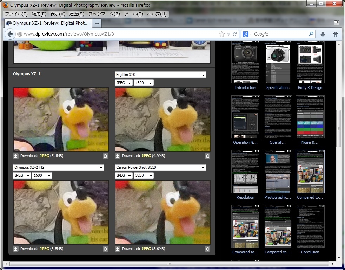Image resolution: width=345 pixels, height=270 pixels.
Task: Click the bookmark star icon in URL bar
Action: pos(221,34)
